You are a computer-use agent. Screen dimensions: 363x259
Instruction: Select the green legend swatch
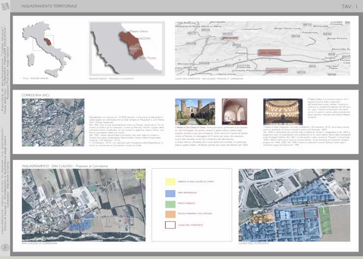click(170, 204)
